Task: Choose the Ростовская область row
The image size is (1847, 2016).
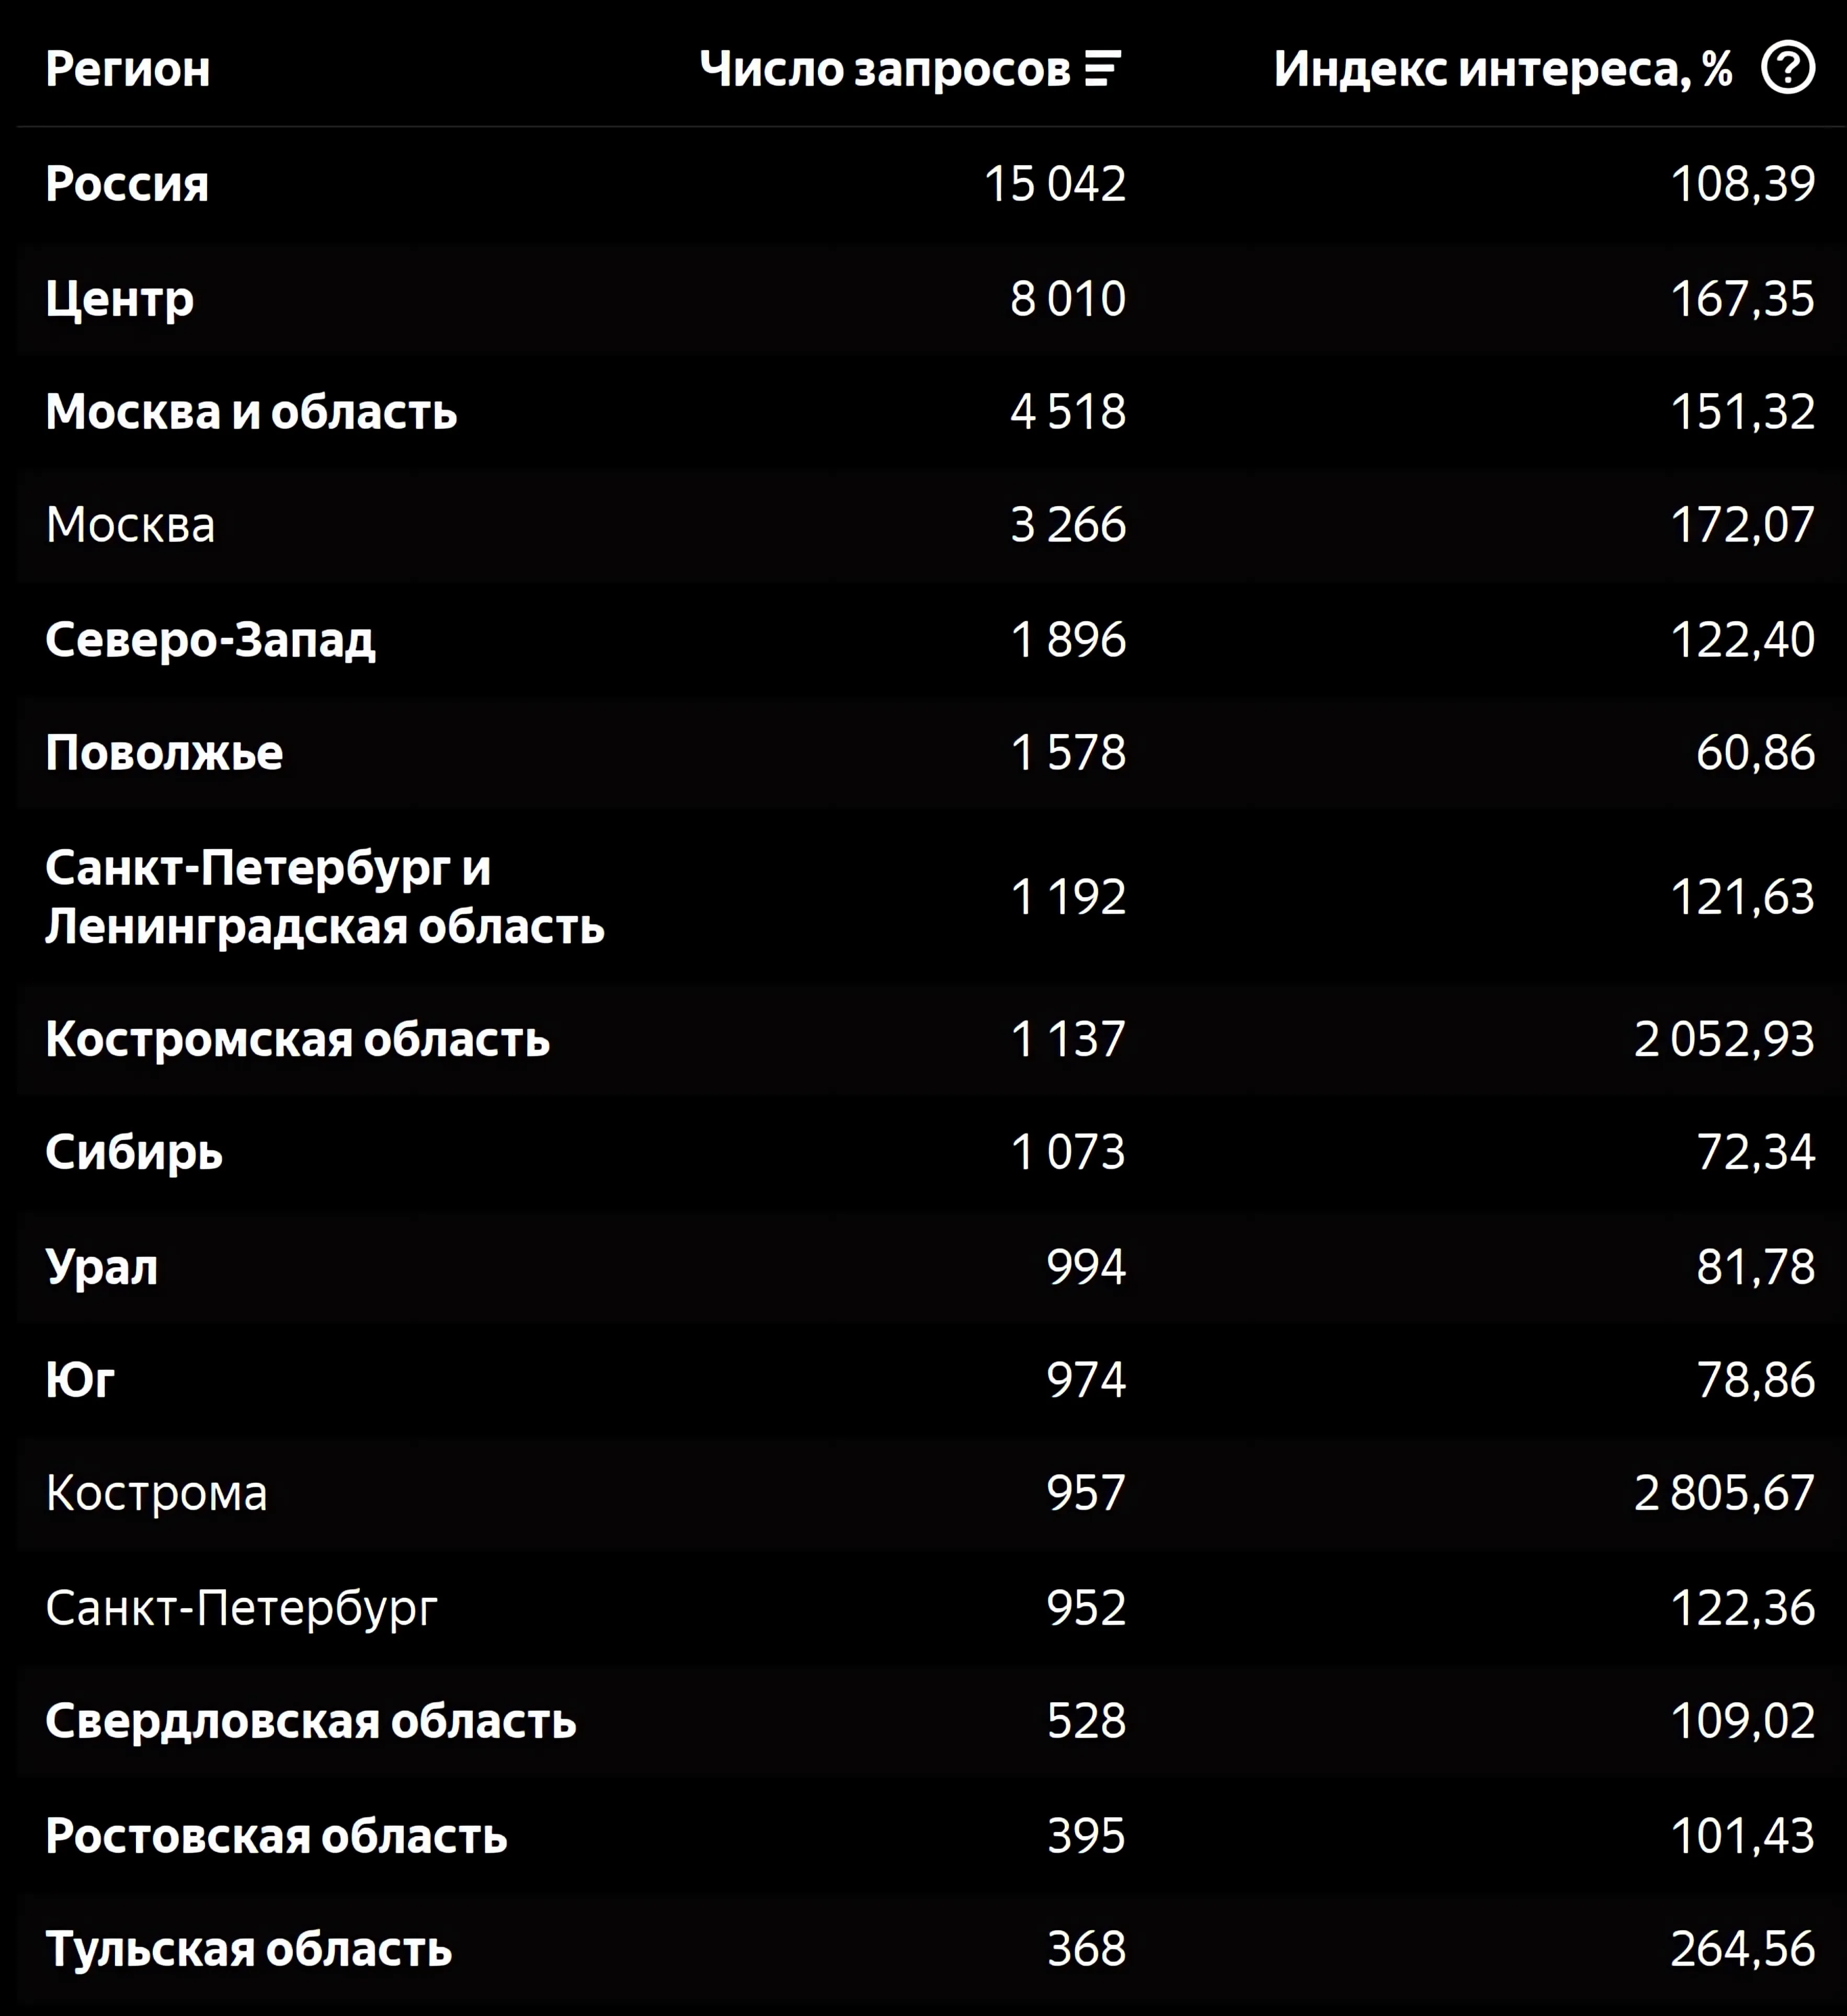Action: pyautogui.click(x=276, y=1836)
